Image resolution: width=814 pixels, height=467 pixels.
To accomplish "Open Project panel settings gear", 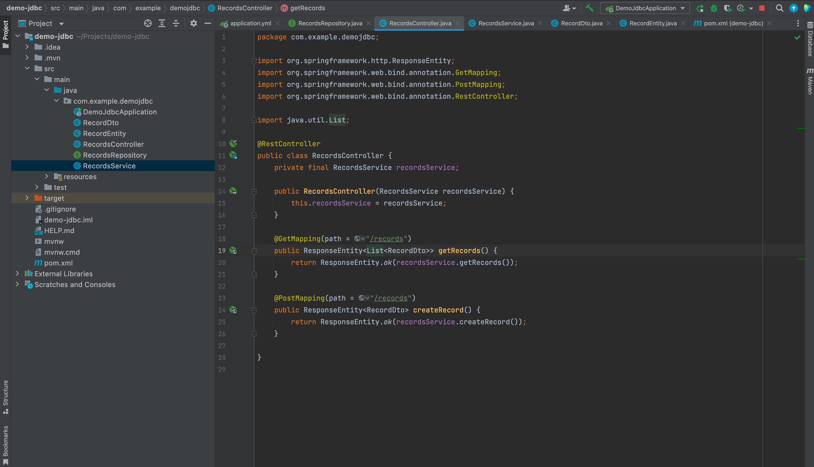I will pos(193,23).
